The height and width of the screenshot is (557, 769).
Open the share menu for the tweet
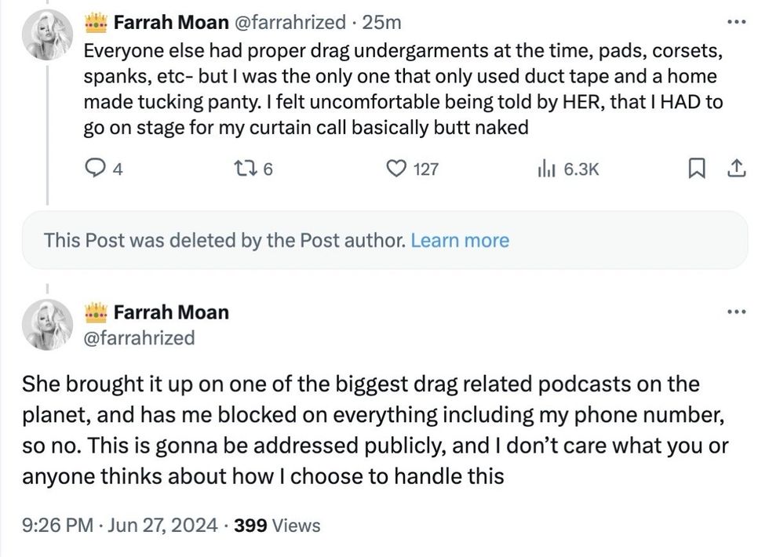click(x=736, y=168)
